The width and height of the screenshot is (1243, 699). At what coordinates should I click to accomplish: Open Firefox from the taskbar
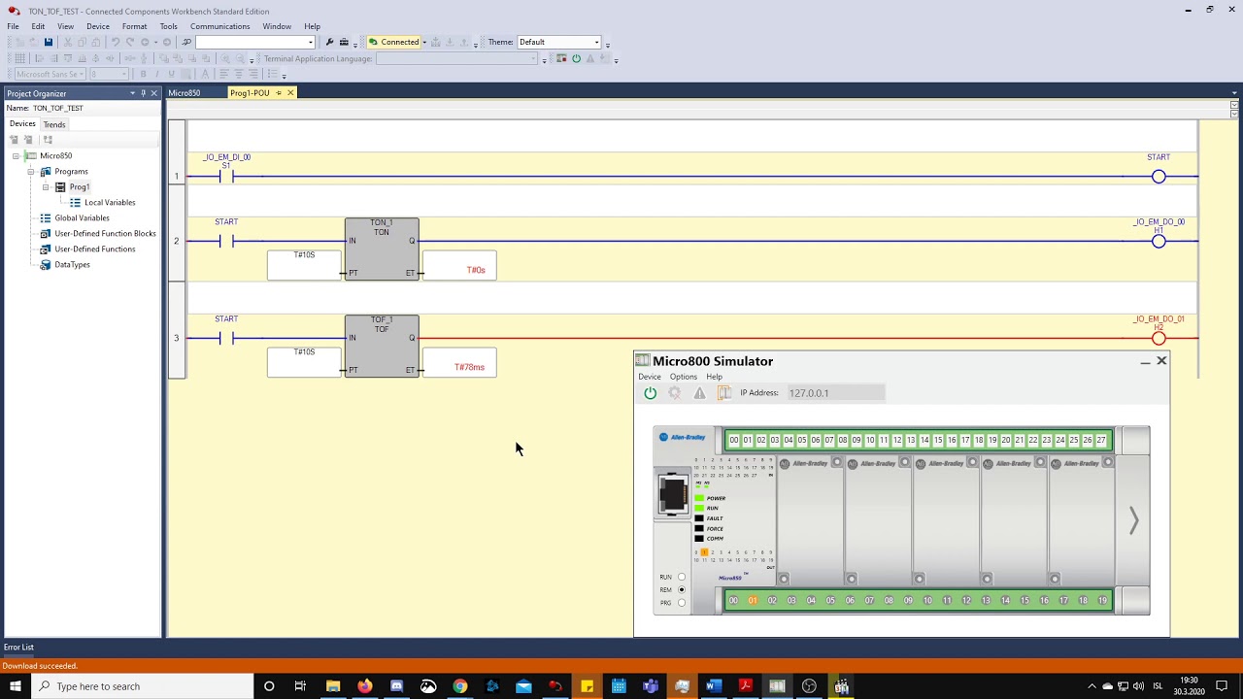coord(365,686)
